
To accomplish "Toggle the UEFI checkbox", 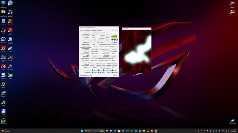I will click(115, 42).
